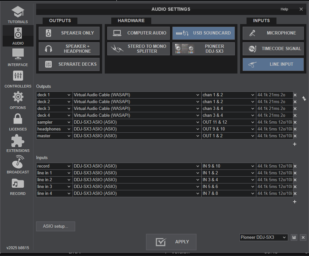
Task: Open deck 2 Virtual Audio Cable device dropdown
Action: 137,102
